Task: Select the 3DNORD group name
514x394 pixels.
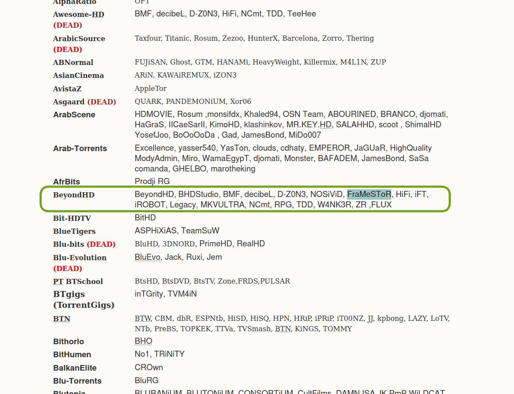Action: (x=179, y=244)
